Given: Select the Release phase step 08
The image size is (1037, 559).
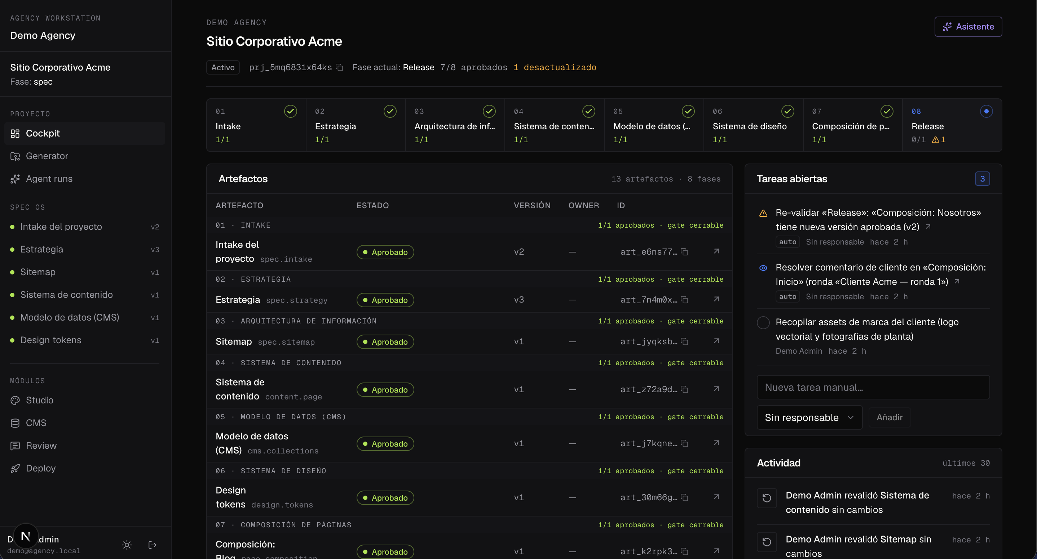Looking at the screenshot, I should [x=952, y=125].
